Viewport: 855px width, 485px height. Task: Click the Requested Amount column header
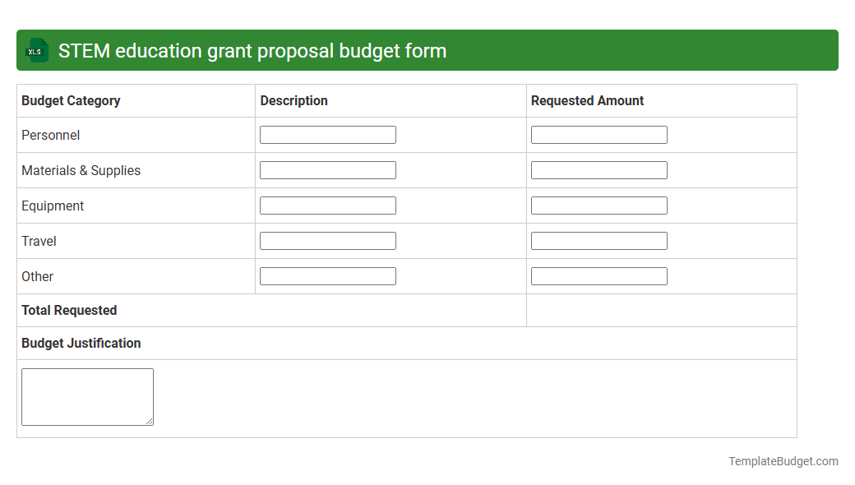point(587,100)
